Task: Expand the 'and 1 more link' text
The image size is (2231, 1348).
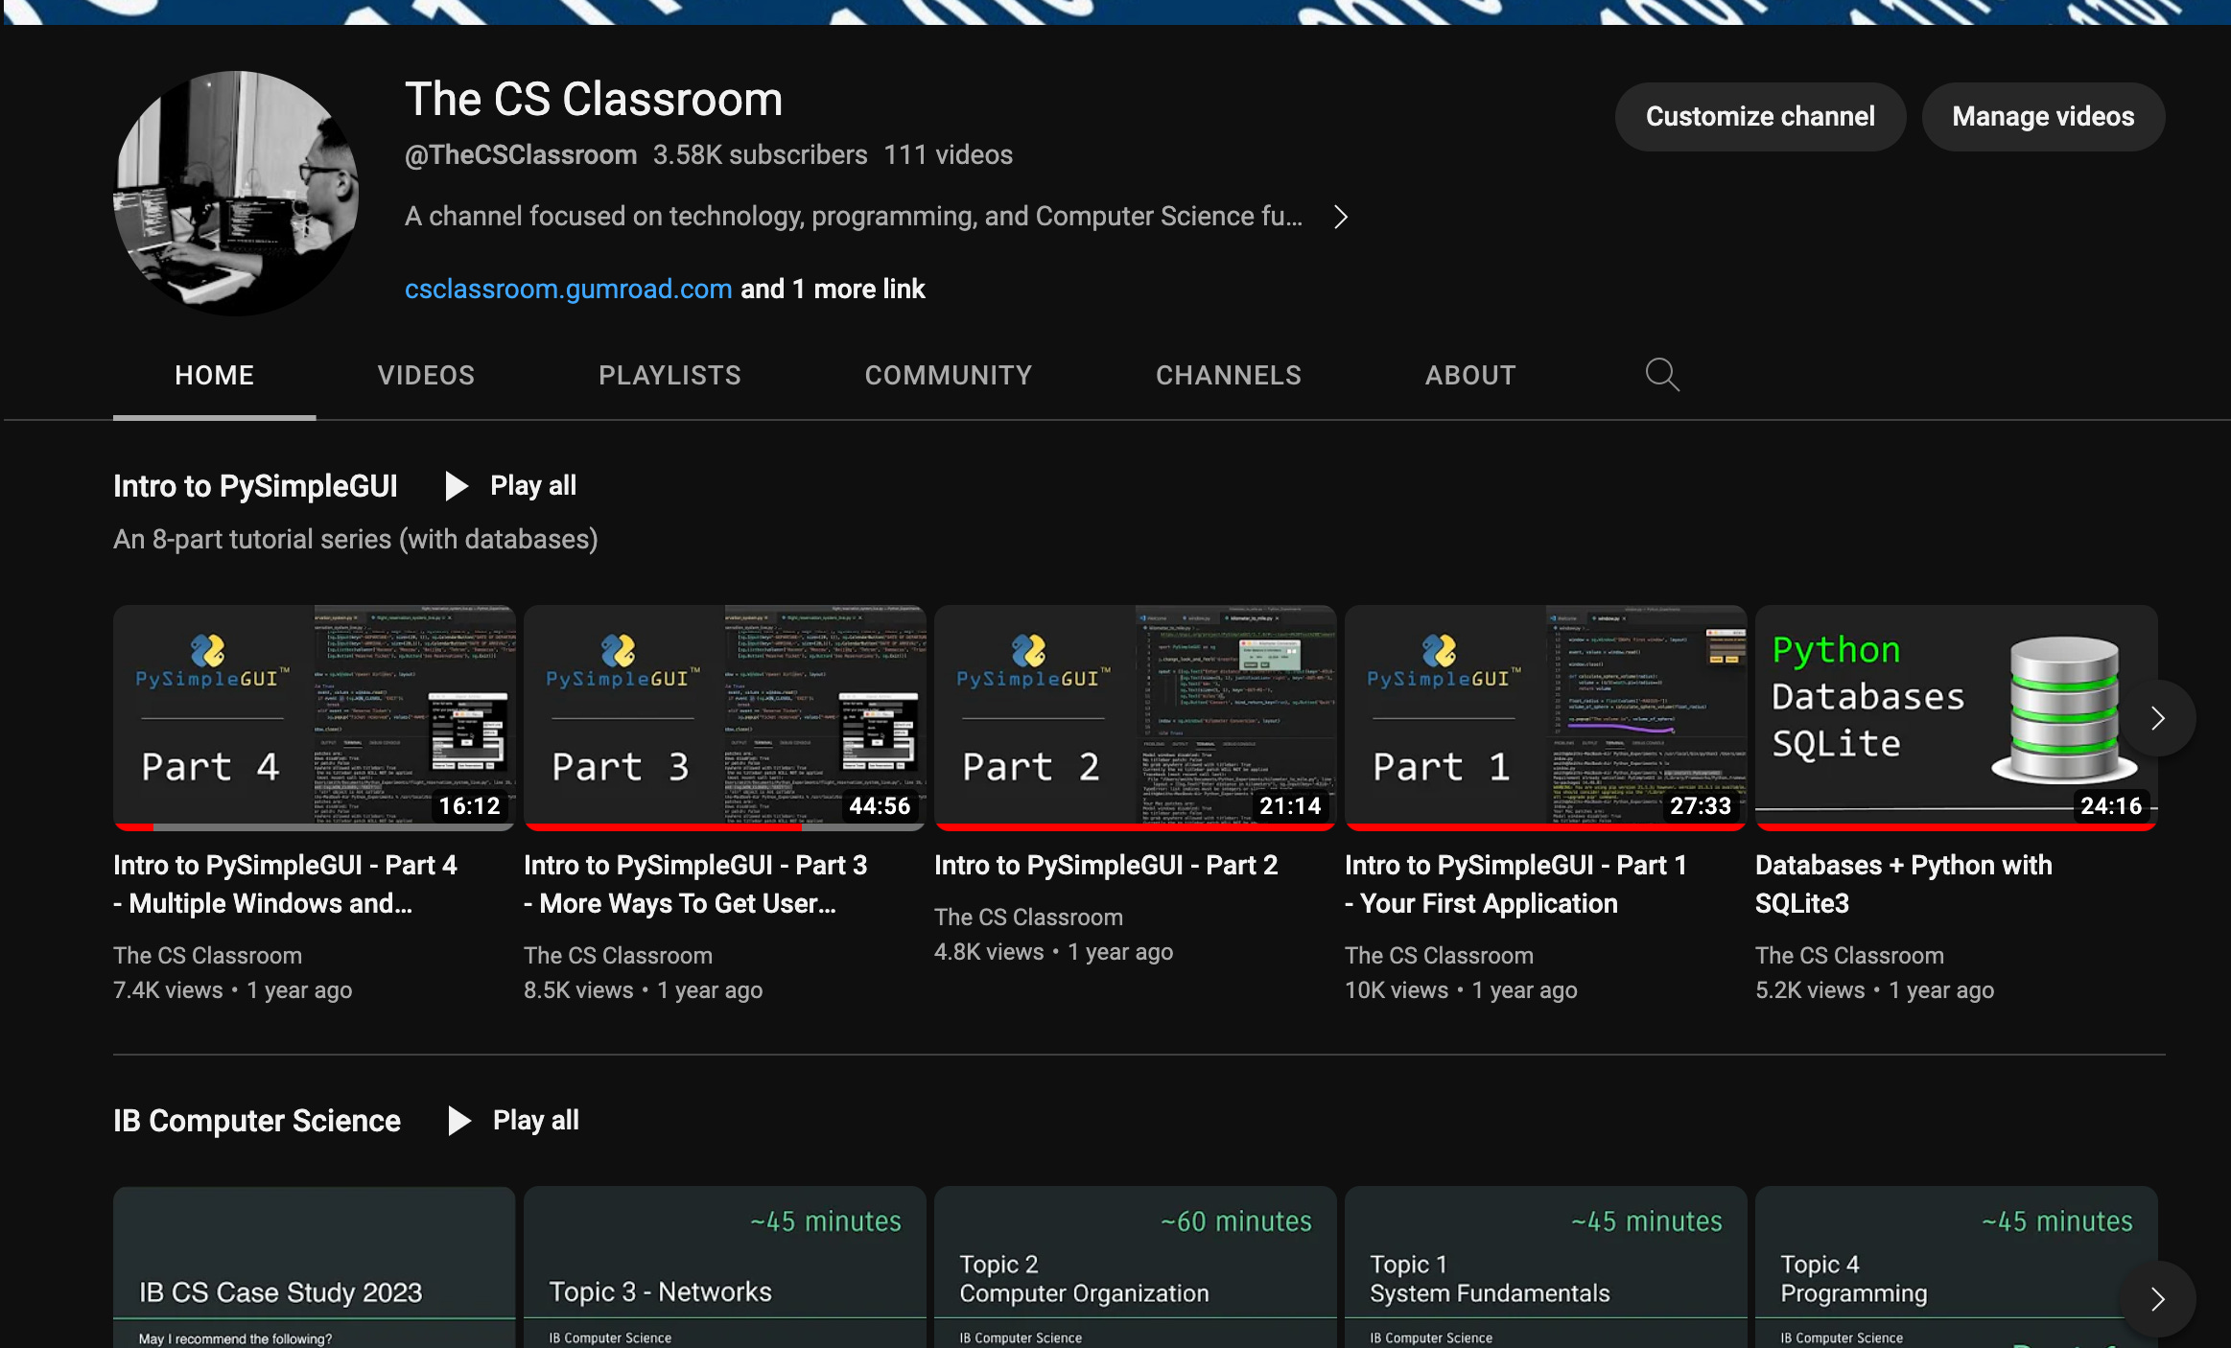Action: coord(833,289)
